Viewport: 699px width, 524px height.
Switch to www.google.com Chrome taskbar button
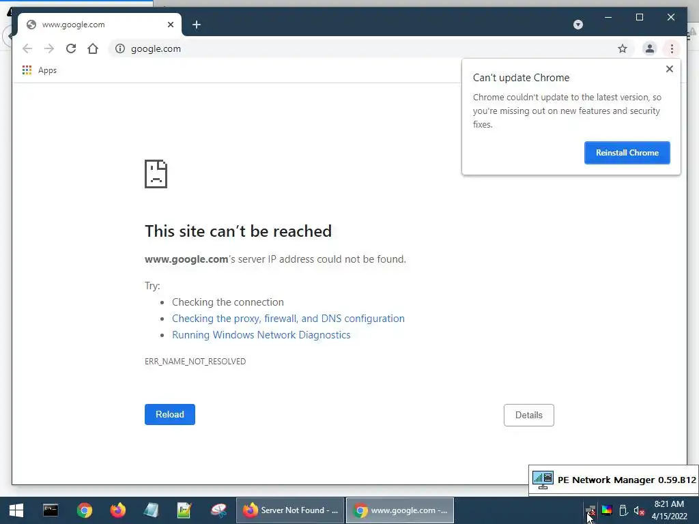pyautogui.click(x=400, y=510)
